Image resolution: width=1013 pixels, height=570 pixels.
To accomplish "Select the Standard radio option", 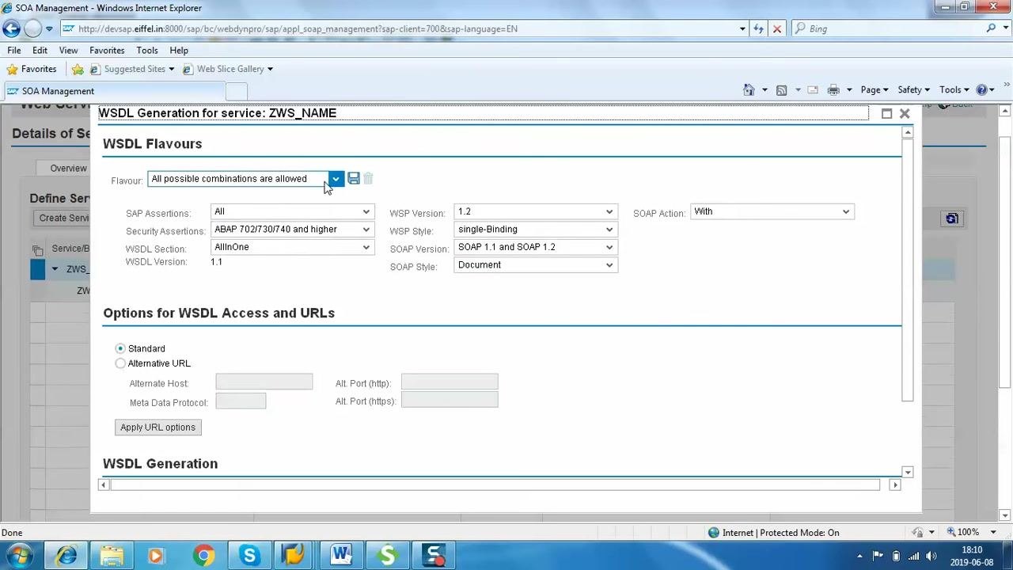I will coord(120,348).
